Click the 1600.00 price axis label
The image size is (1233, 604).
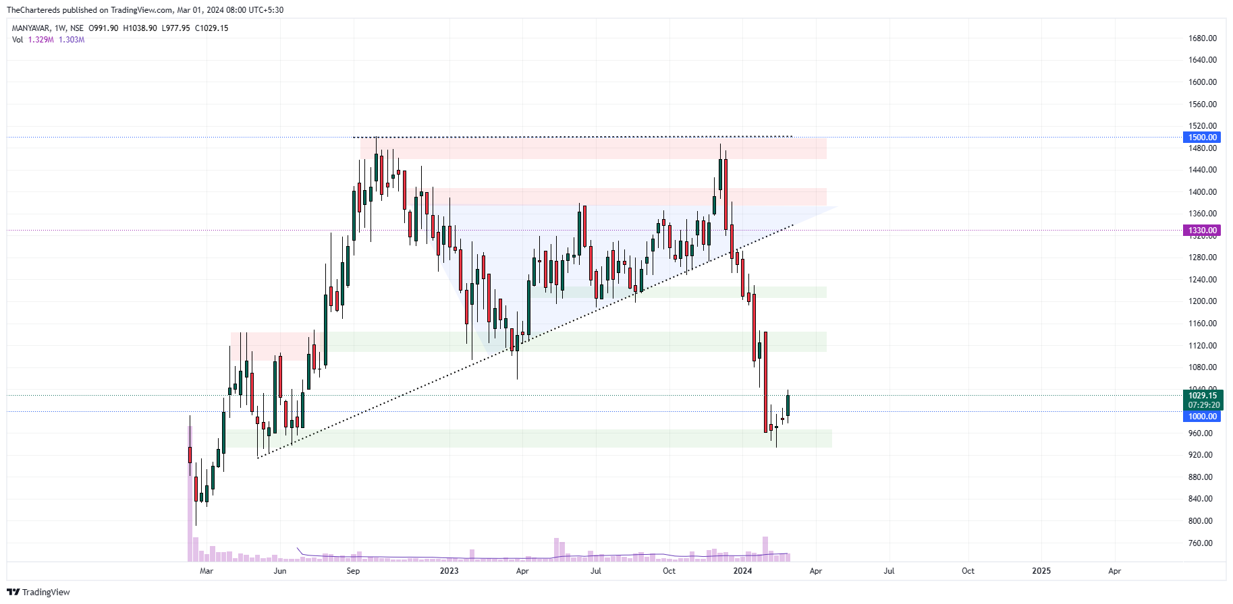coord(1203,82)
